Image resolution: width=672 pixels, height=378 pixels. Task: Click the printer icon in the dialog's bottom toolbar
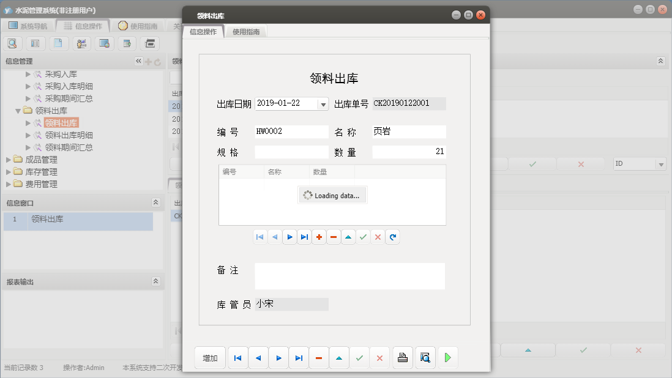click(x=402, y=358)
